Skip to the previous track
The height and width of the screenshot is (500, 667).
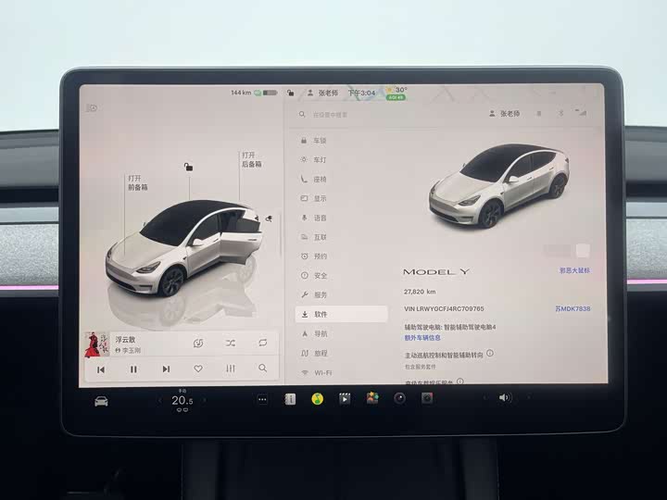point(101,369)
